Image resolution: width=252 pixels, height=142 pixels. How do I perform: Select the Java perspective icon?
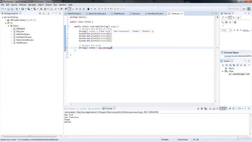tap(249, 9)
